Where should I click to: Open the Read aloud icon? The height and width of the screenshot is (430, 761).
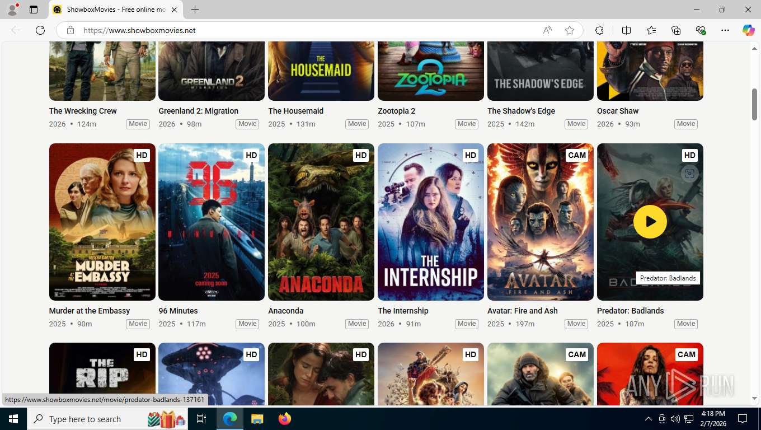point(547,30)
